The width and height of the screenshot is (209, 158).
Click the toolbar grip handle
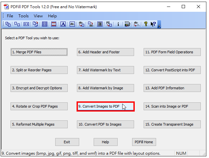pyautogui.click(x=4, y=24)
